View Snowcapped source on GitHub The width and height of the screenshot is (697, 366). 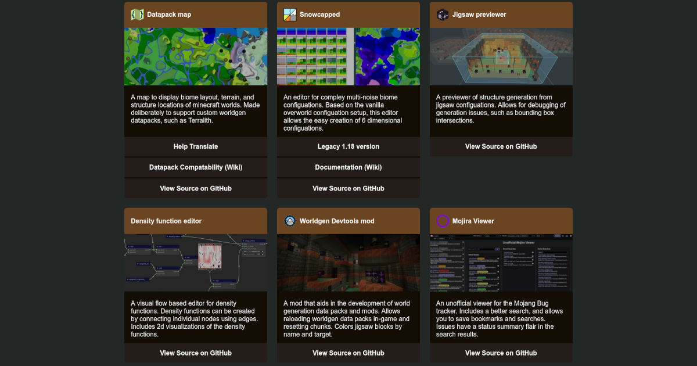(348, 188)
